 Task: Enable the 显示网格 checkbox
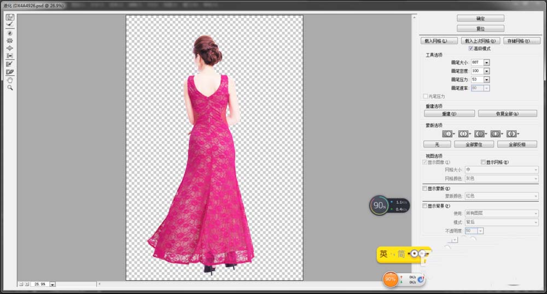[483, 162]
